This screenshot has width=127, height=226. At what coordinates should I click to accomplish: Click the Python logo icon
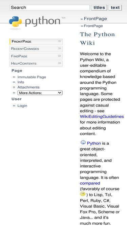(16, 21)
